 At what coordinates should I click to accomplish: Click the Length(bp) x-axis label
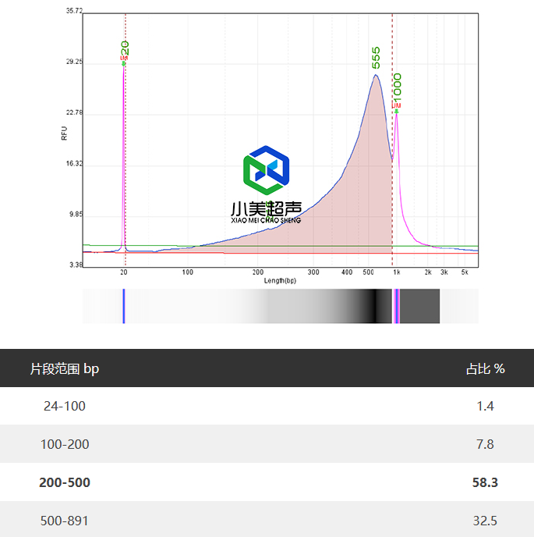(280, 280)
